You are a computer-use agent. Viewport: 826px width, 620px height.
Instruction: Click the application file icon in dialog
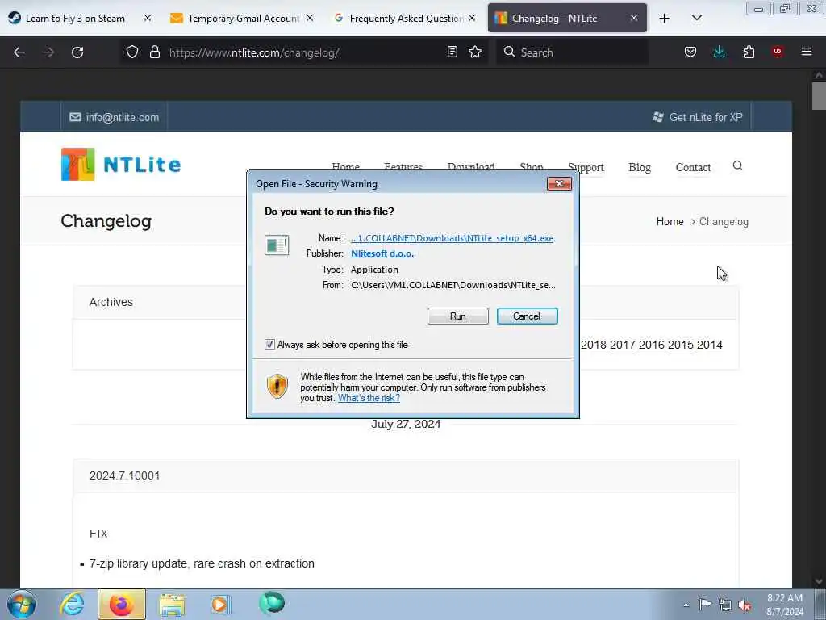[277, 245]
